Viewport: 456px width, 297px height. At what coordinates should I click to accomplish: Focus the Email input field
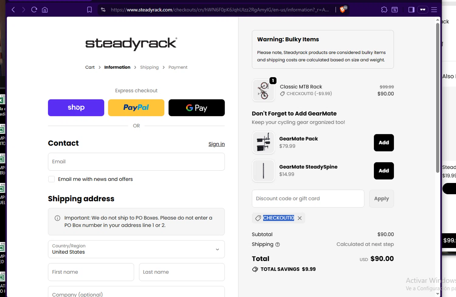coord(136,162)
